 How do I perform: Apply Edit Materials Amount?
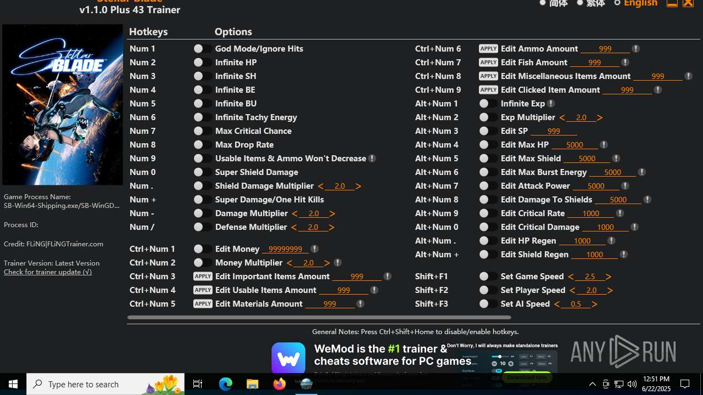[x=203, y=304]
